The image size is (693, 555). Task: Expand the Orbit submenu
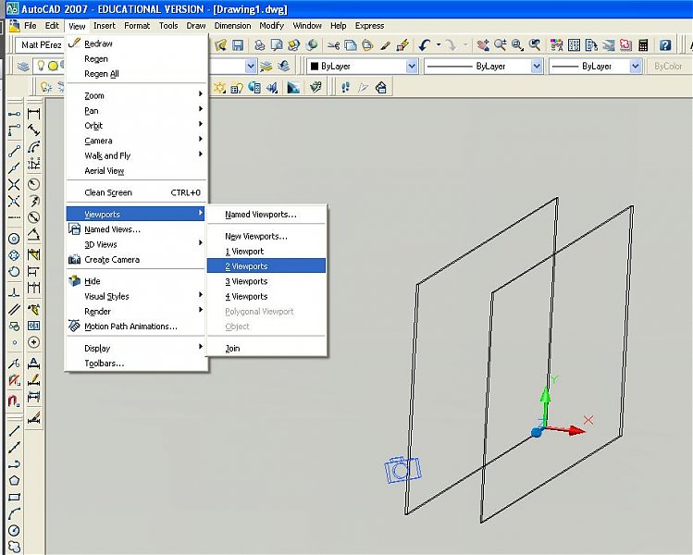(x=136, y=126)
